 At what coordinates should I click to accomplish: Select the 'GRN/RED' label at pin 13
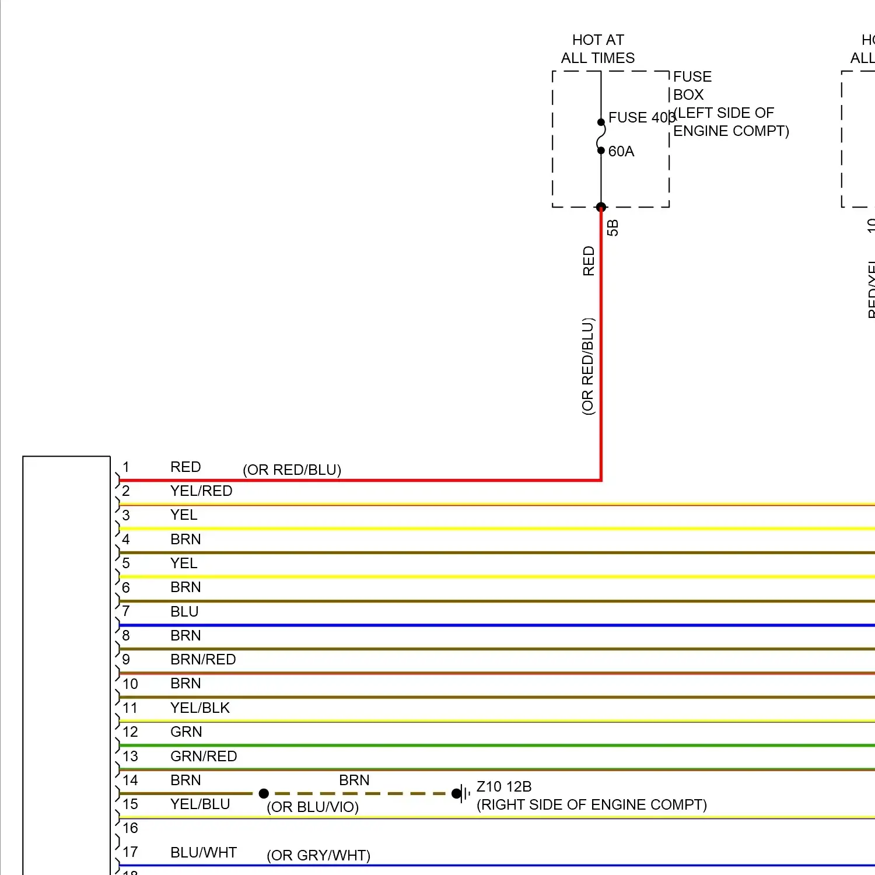click(x=204, y=756)
